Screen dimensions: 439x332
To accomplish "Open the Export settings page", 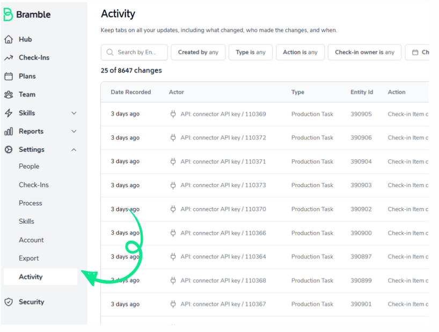I will 29,259.
